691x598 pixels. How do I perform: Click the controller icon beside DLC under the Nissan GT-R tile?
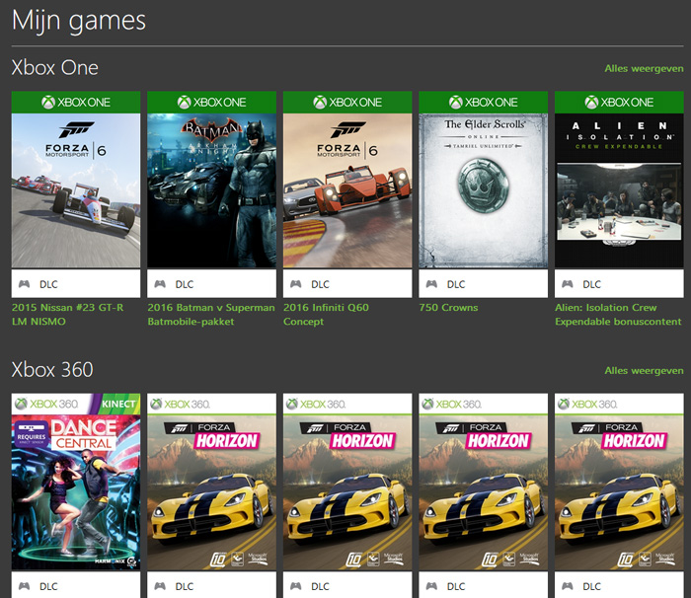pos(24,284)
